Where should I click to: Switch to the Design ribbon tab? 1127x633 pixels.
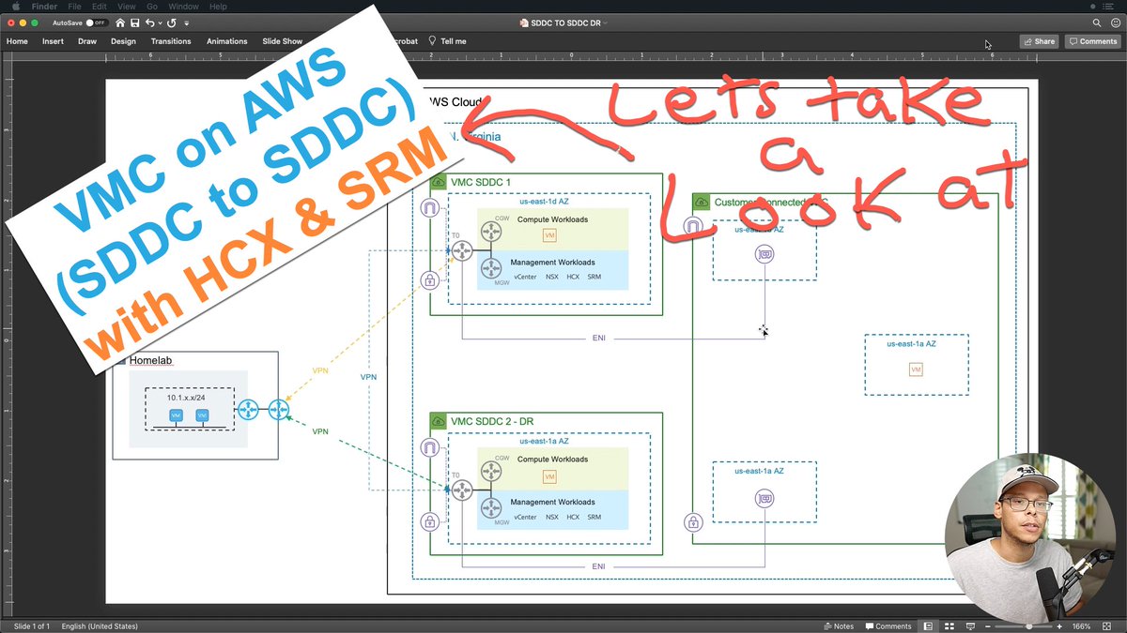pyautogui.click(x=123, y=41)
